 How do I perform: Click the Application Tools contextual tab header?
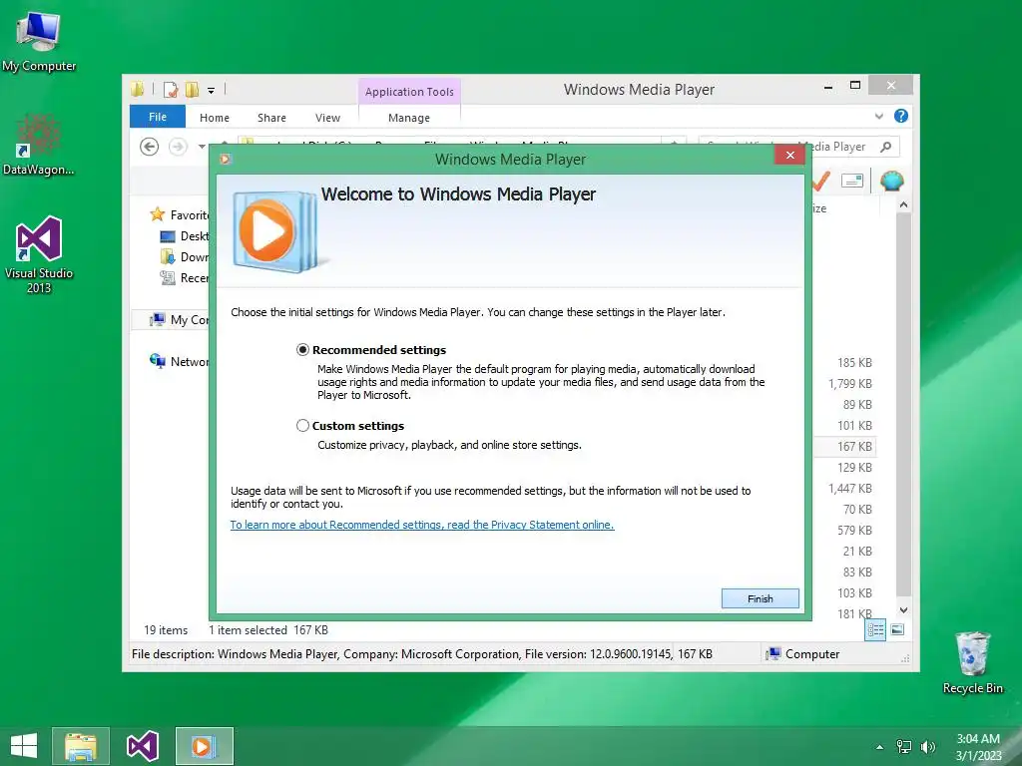(x=409, y=92)
